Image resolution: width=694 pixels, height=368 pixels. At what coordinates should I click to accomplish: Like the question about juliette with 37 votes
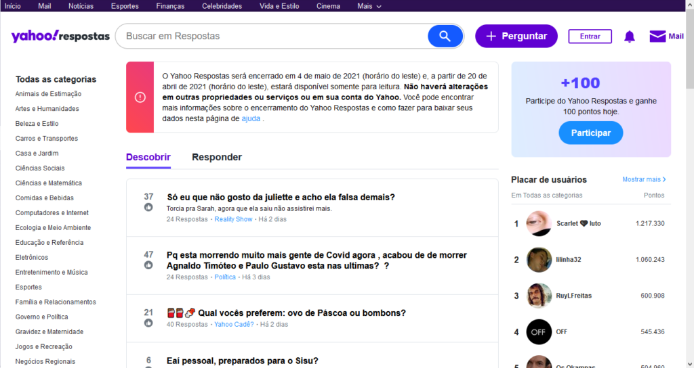(x=148, y=207)
